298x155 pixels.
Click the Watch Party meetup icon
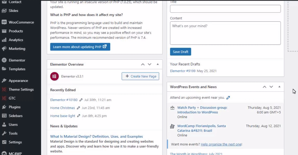(172, 108)
